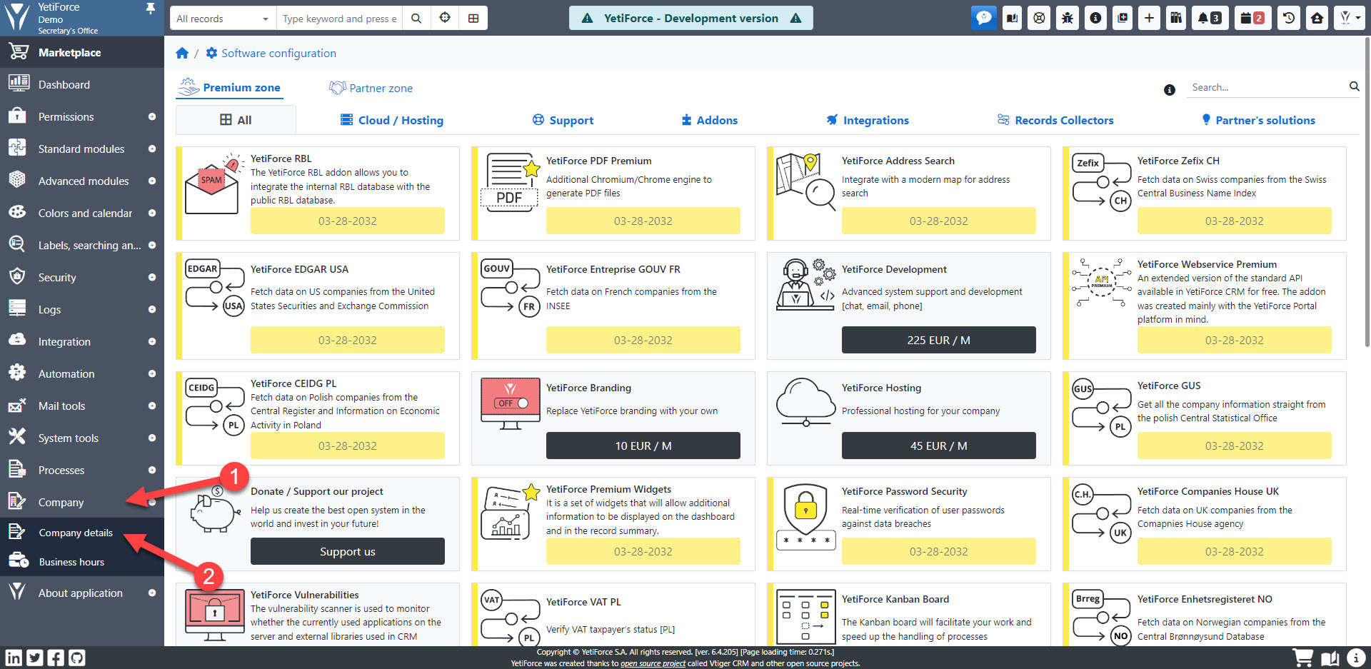Open the user profile dropdown menu
1371x669 pixels.
click(x=1350, y=18)
